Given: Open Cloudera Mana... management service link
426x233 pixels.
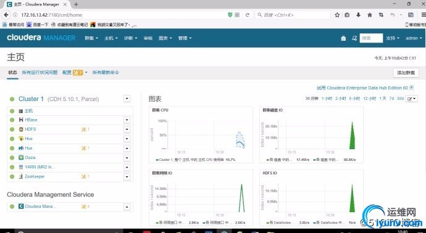Looking at the screenshot, I should [x=41, y=206].
